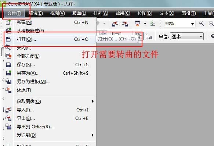The width and height of the screenshot is (214, 146).
Task: Click the import icon beside 导入
Action: coord(8,110)
